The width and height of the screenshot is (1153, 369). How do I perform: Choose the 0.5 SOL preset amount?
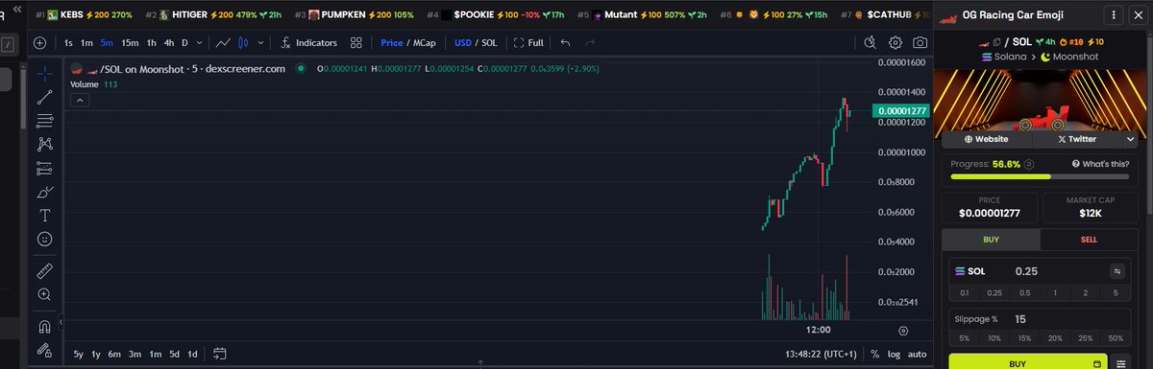point(1024,292)
